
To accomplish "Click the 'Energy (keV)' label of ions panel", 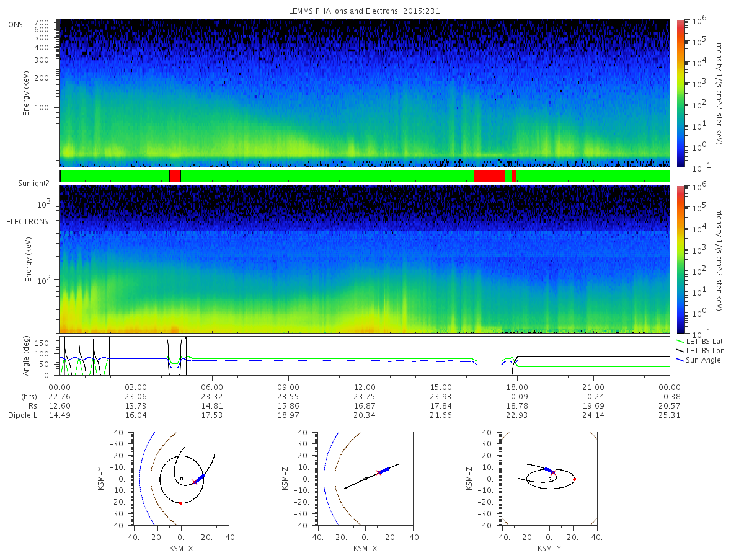I will (x=27, y=94).
